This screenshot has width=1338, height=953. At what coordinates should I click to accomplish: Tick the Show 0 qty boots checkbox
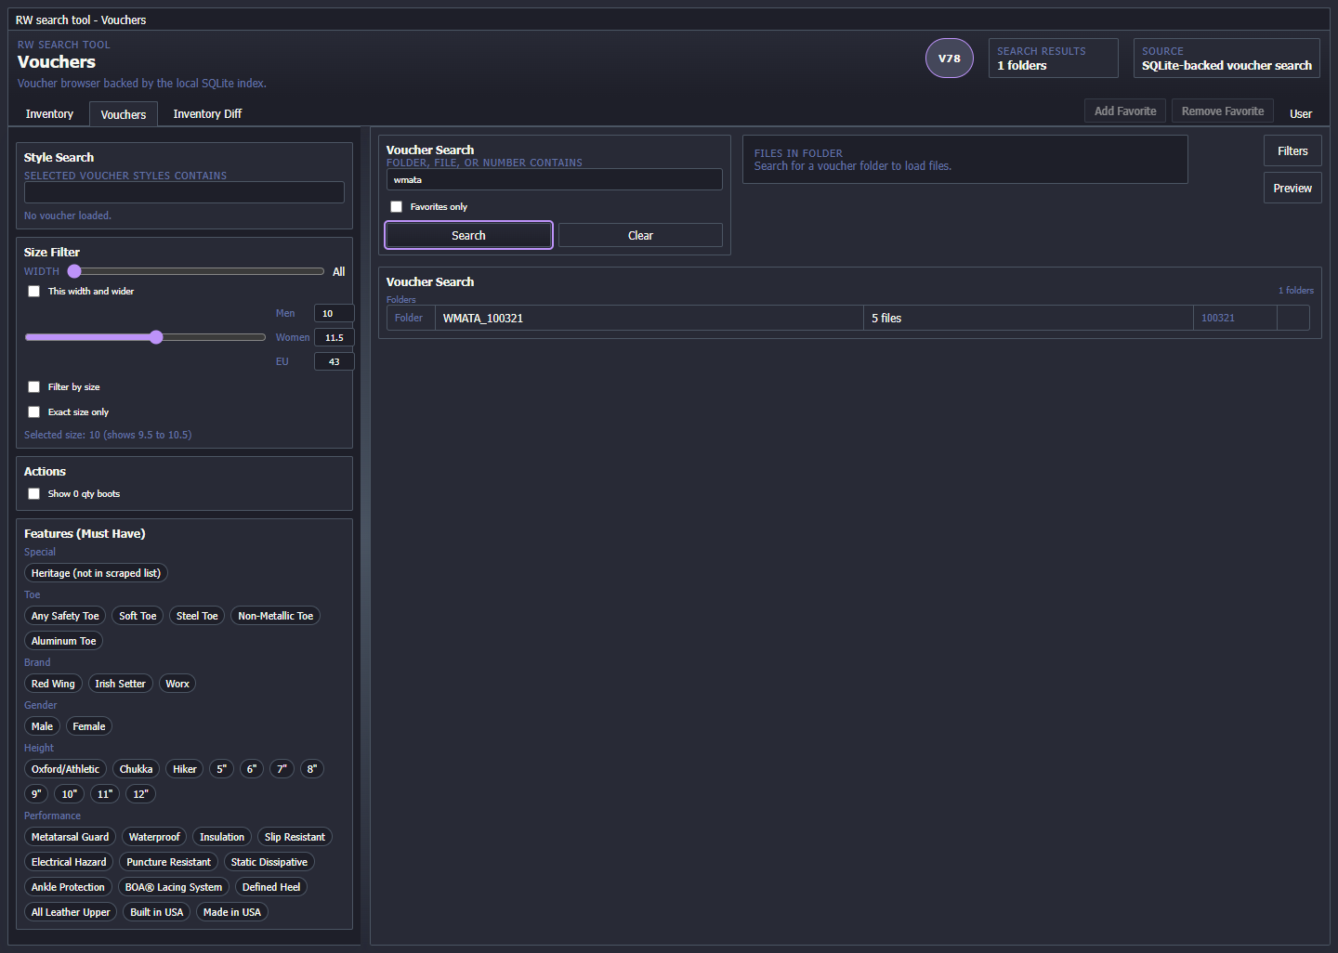coord(34,494)
